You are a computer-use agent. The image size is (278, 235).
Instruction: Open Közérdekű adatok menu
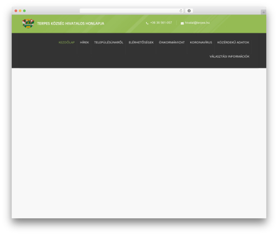pos(233,42)
